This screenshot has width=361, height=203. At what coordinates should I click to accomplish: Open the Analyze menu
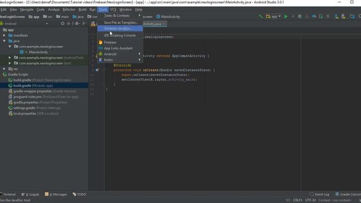click(x=54, y=10)
